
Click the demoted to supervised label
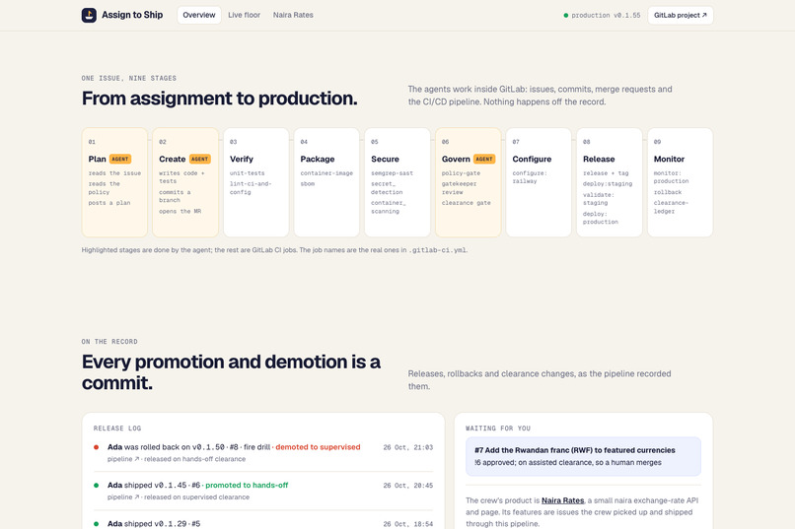(318, 447)
